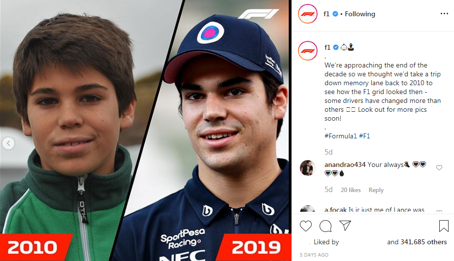Open the #F1 hashtag link
The height and width of the screenshot is (261, 454).
(x=364, y=136)
